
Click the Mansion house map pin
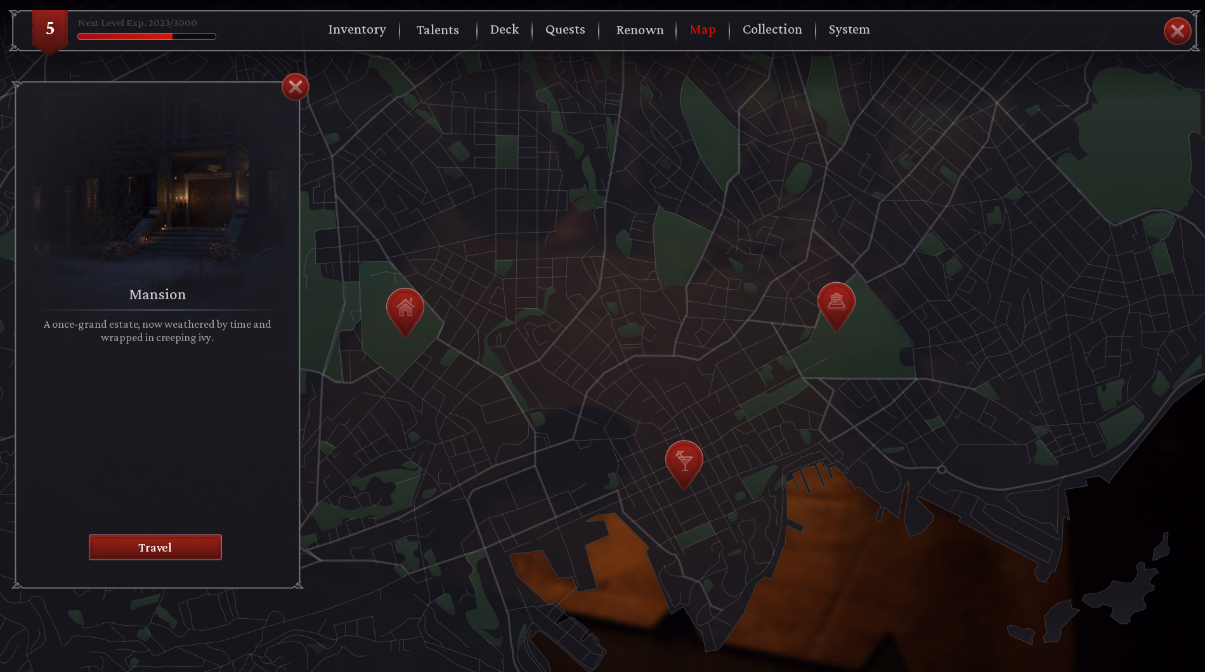coord(405,309)
